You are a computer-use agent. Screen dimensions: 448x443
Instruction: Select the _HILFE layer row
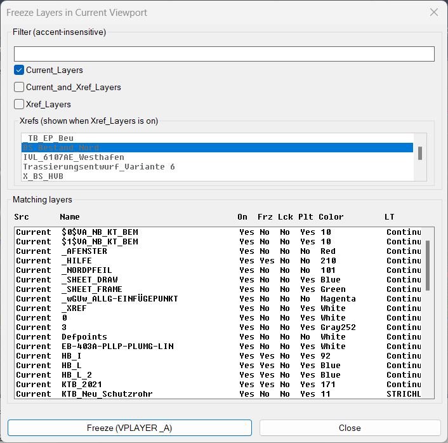click(77, 261)
